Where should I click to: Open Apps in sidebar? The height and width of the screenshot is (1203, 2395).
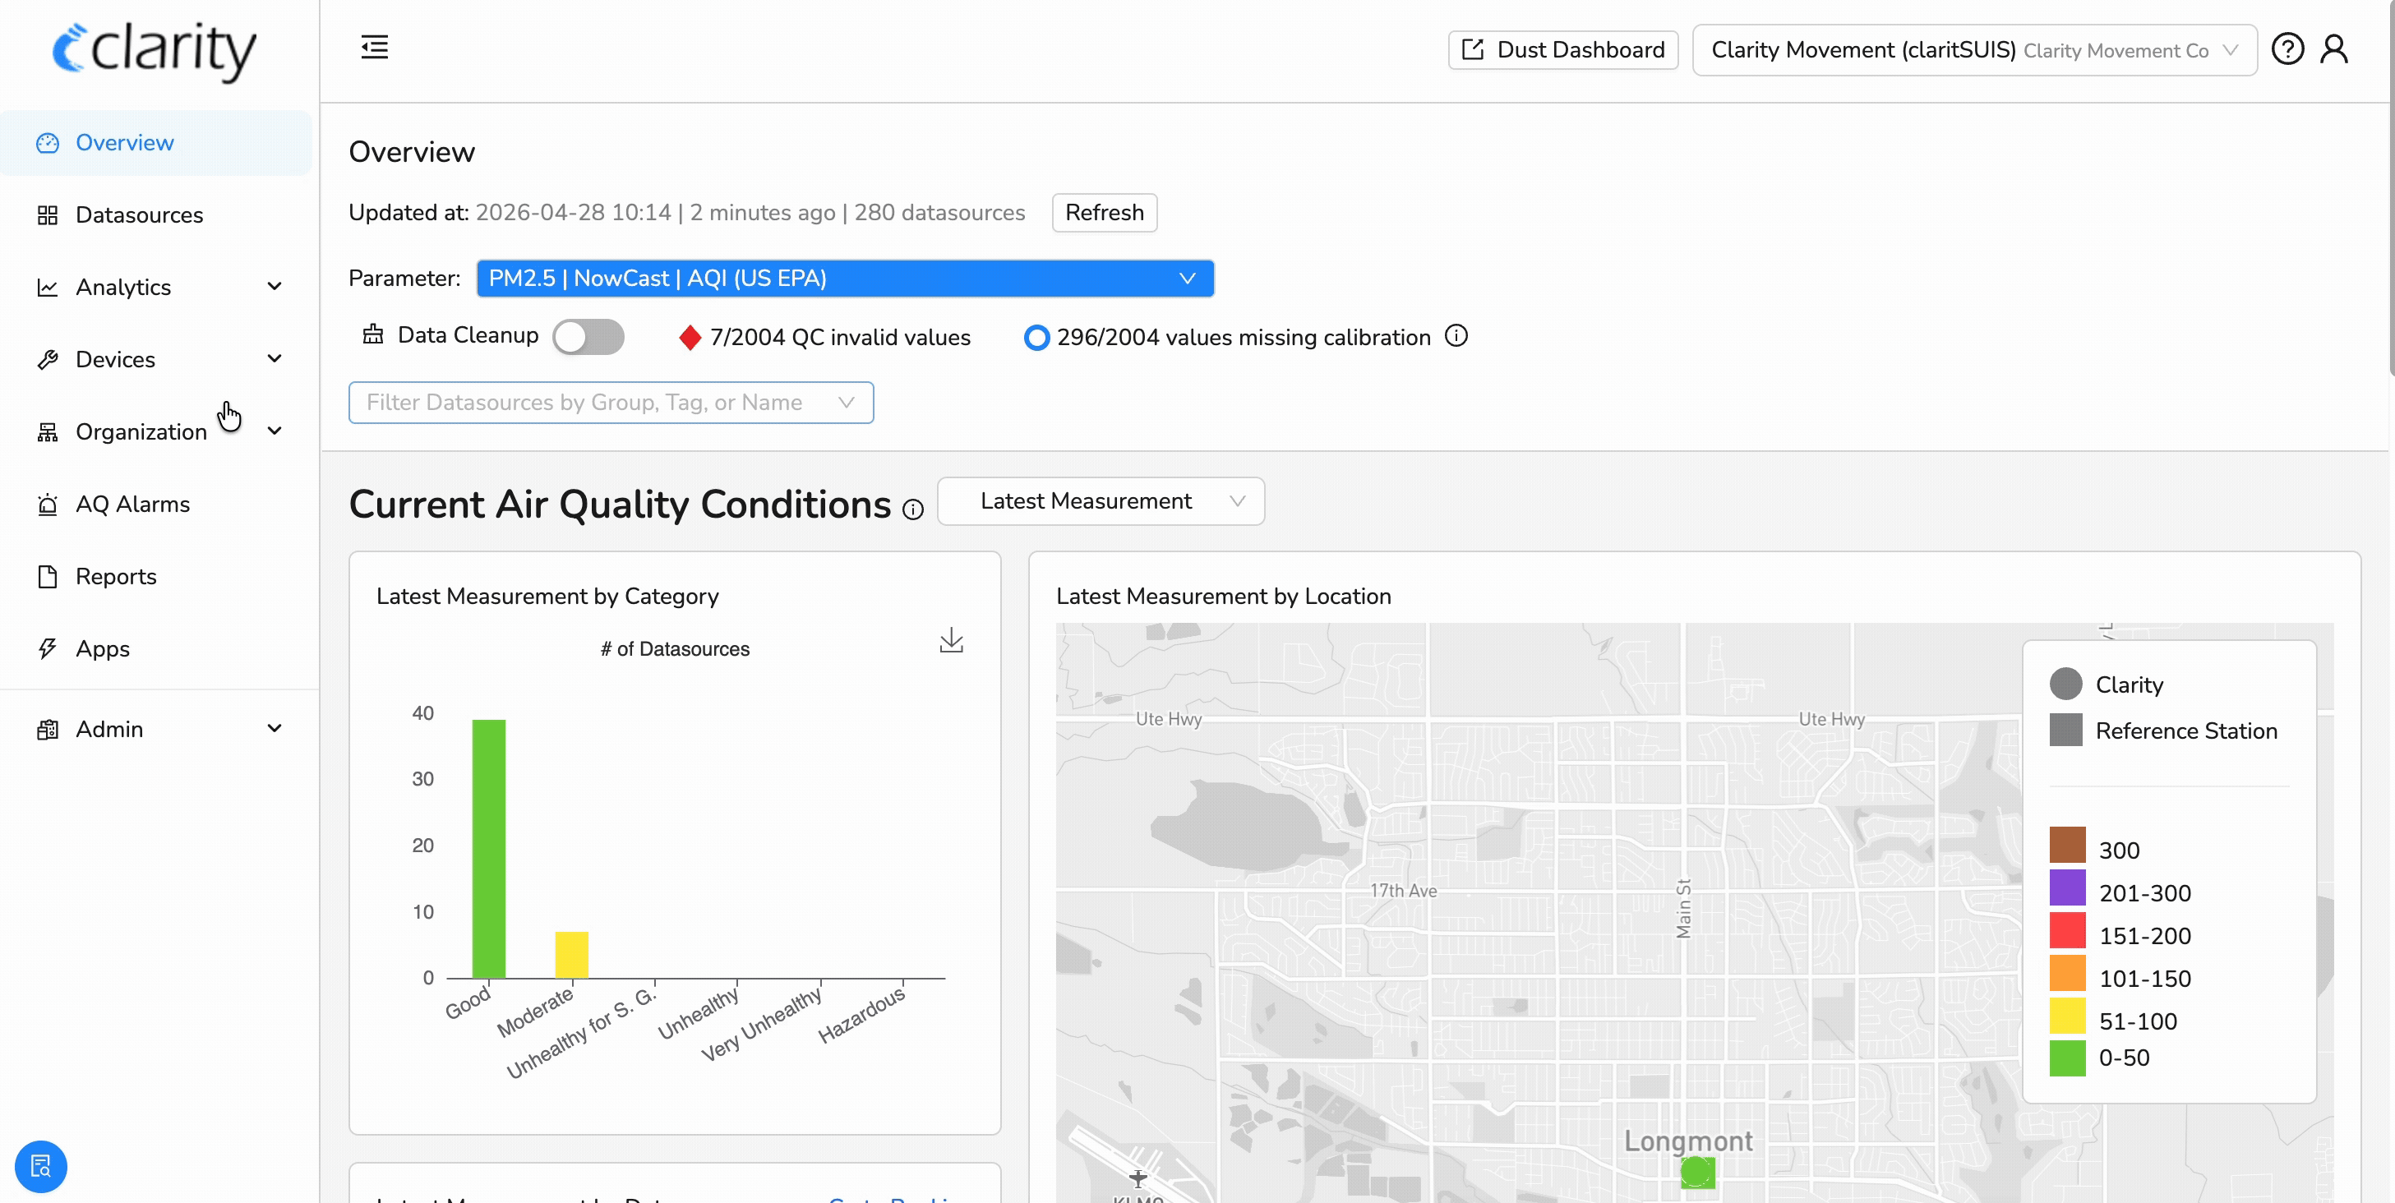156,649
